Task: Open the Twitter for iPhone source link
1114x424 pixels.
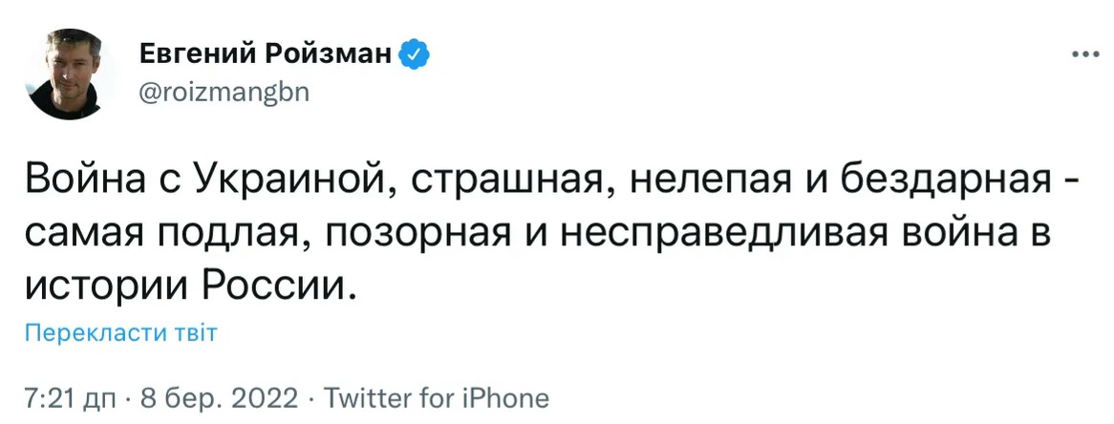Action: (435, 397)
